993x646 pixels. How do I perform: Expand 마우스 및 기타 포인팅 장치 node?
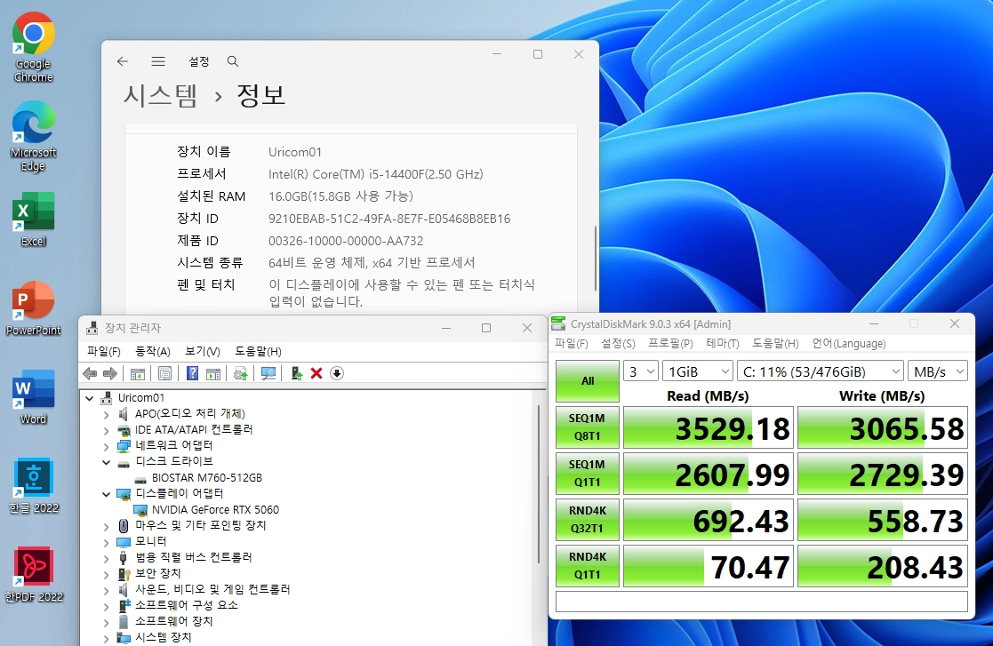click(x=106, y=526)
